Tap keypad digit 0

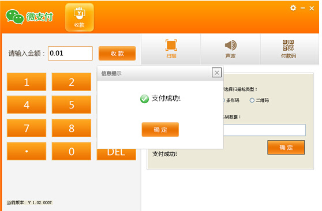tap(72, 151)
